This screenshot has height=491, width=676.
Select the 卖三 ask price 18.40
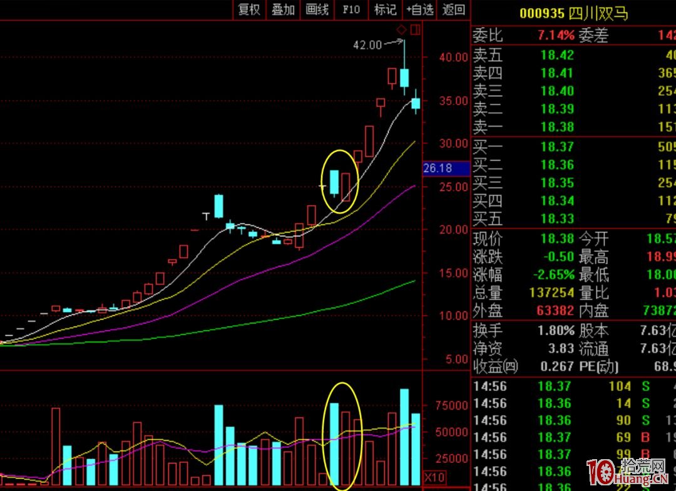click(557, 91)
